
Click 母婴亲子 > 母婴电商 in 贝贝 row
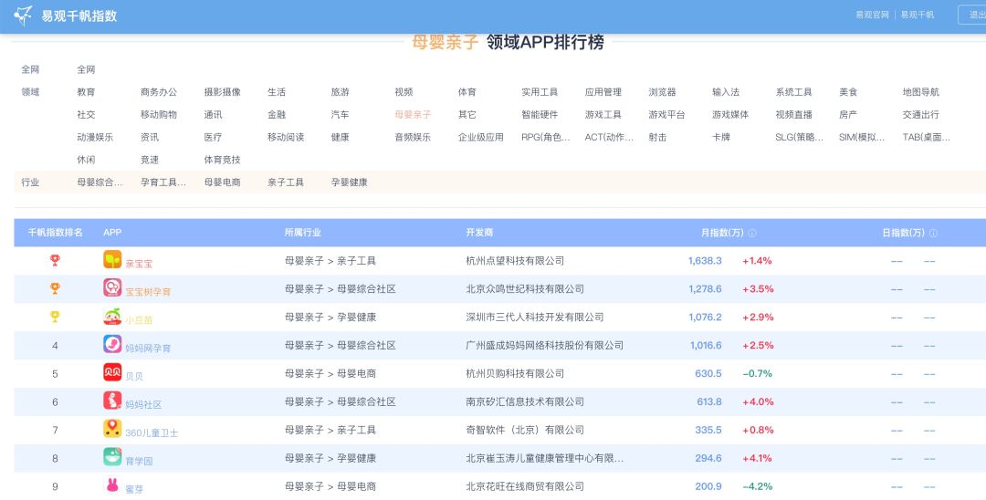point(330,374)
